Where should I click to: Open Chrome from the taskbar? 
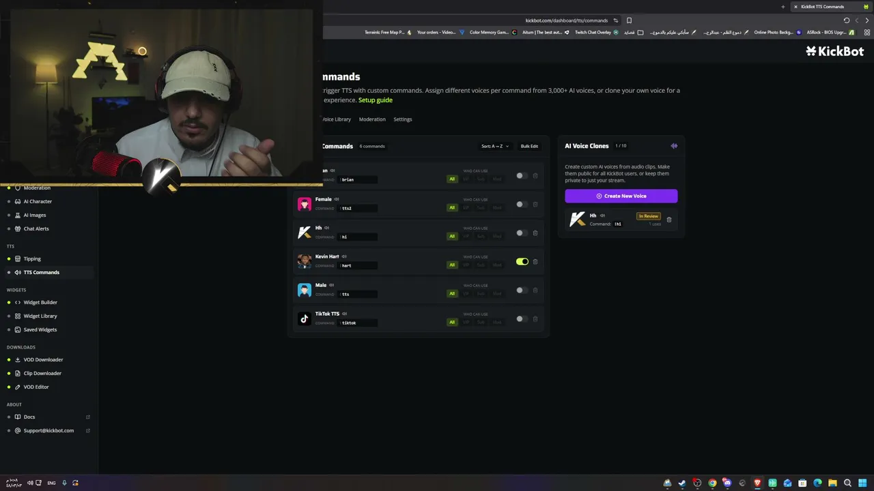712,483
